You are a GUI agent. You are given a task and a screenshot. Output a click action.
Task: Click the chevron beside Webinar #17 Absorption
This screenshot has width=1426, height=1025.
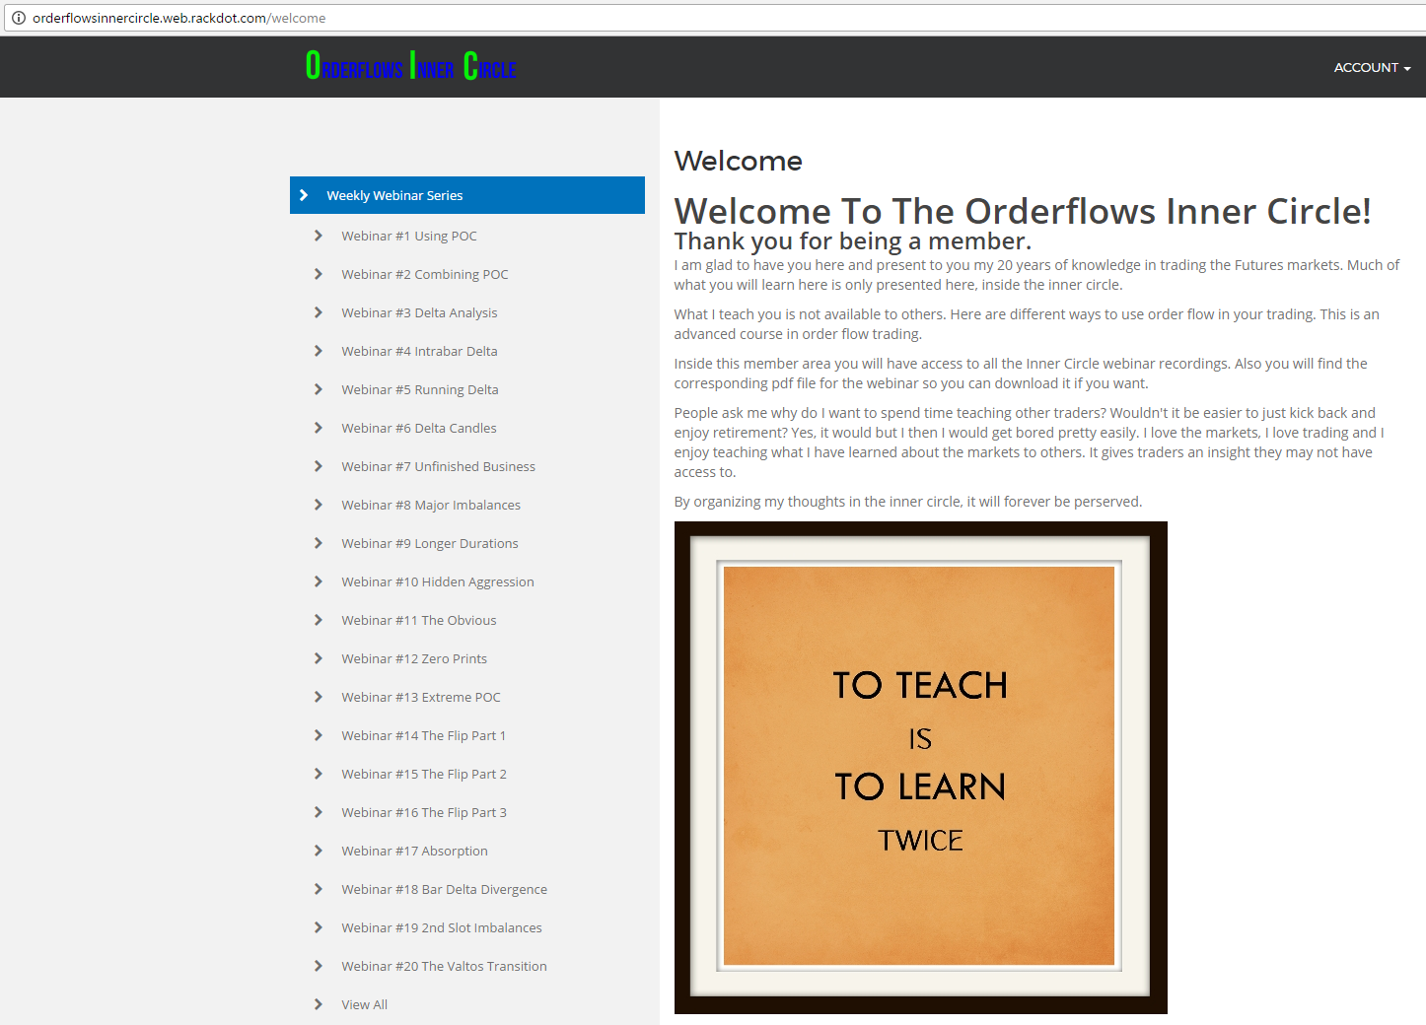[318, 851]
